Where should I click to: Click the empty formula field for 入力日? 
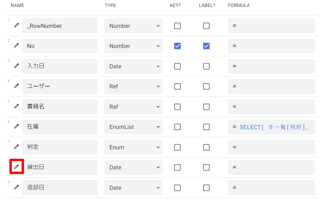(x=271, y=66)
